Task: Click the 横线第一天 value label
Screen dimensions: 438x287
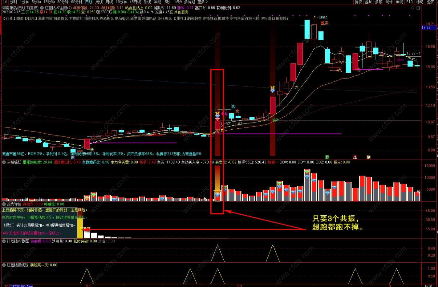Action: coord(44,265)
